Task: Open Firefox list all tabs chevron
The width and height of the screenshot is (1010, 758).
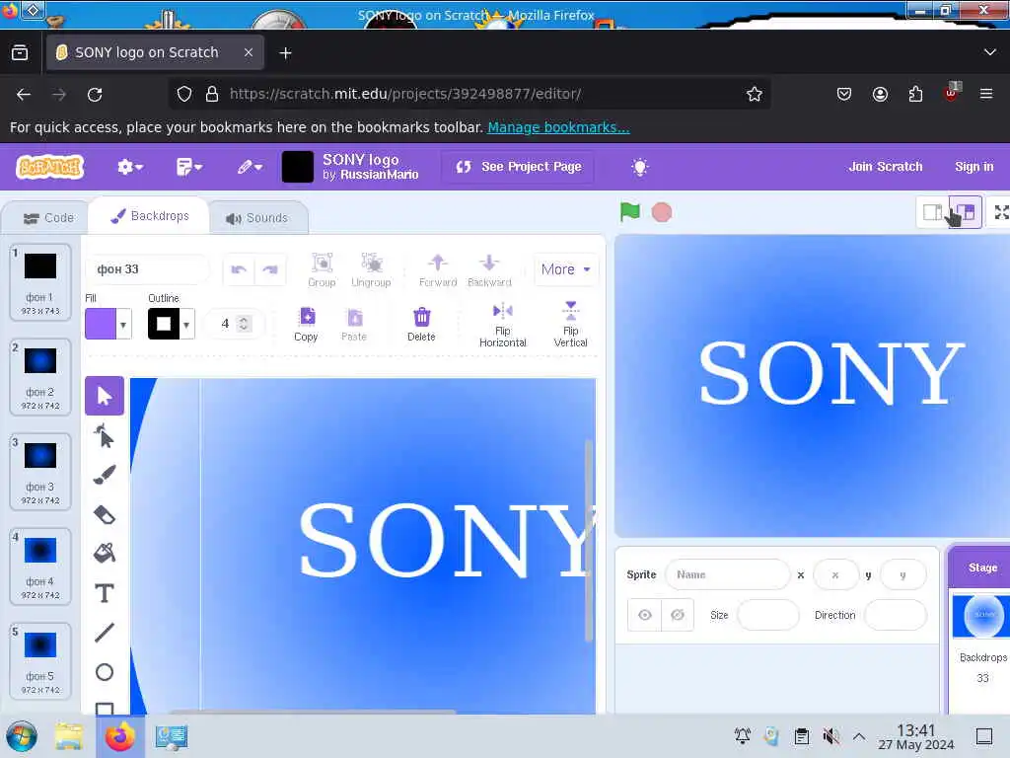Action: pyautogui.click(x=990, y=52)
